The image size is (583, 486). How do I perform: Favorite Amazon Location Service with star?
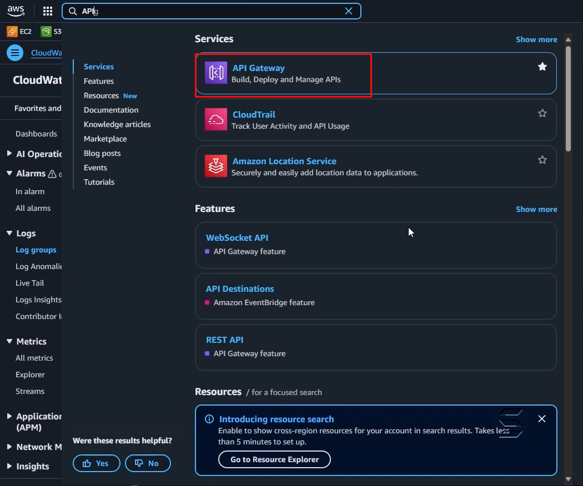(x=542, y=160)
